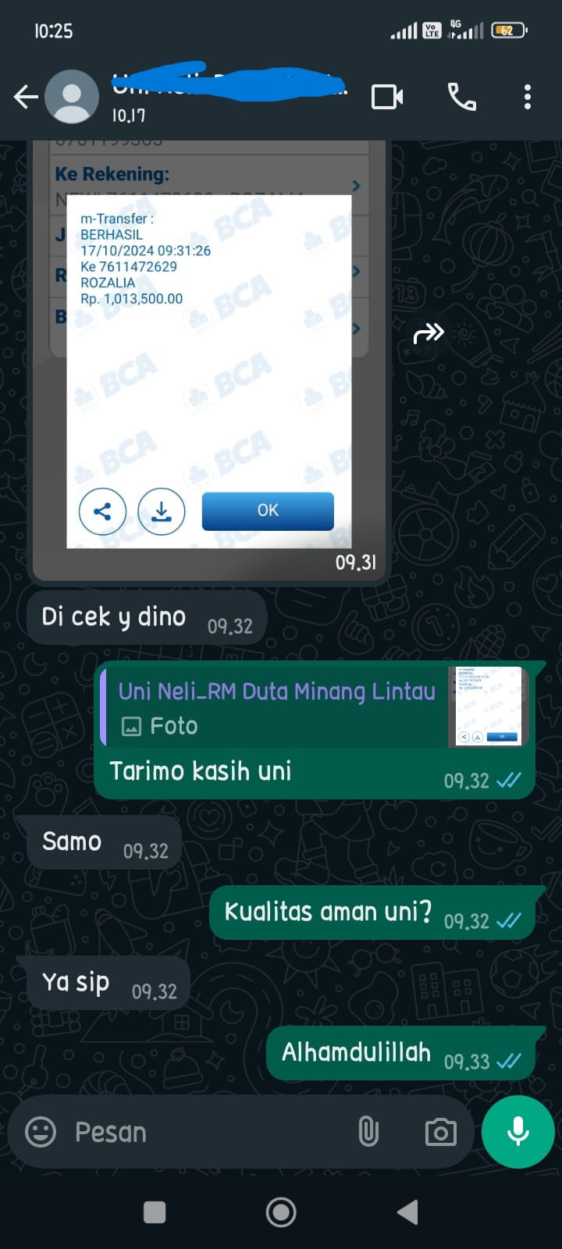Screen dimensions: 562x1249
Task: Open the camera from message bar
Action: tap(441, 1132)
